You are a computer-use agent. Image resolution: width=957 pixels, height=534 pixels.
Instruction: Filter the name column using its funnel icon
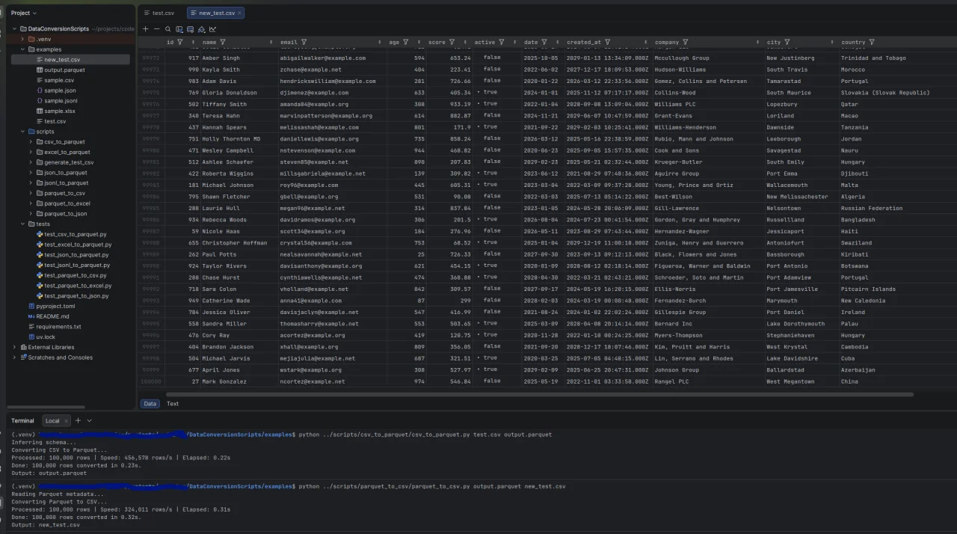(223, 43)
